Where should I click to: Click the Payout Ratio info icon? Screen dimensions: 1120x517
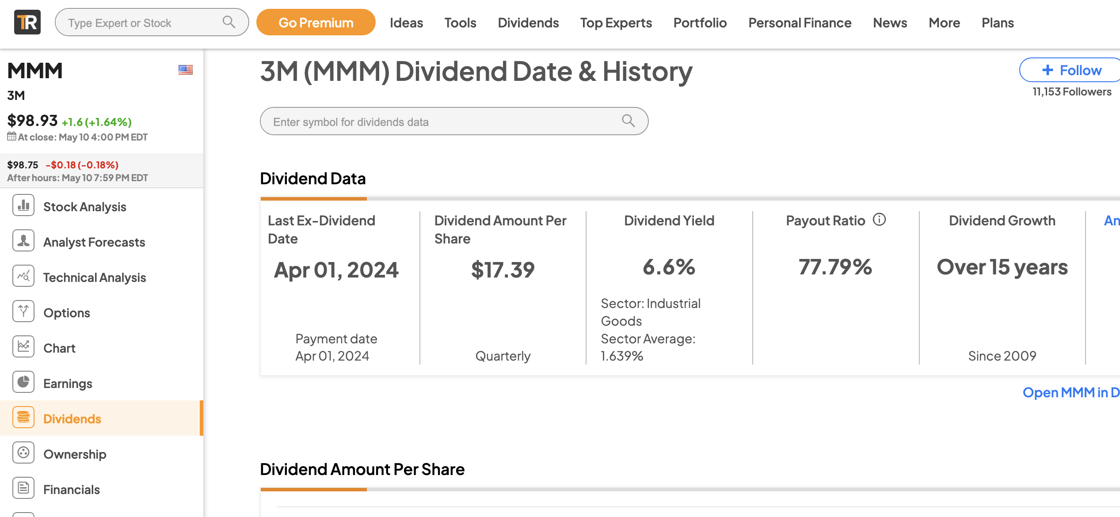click(x=880, y=220)
